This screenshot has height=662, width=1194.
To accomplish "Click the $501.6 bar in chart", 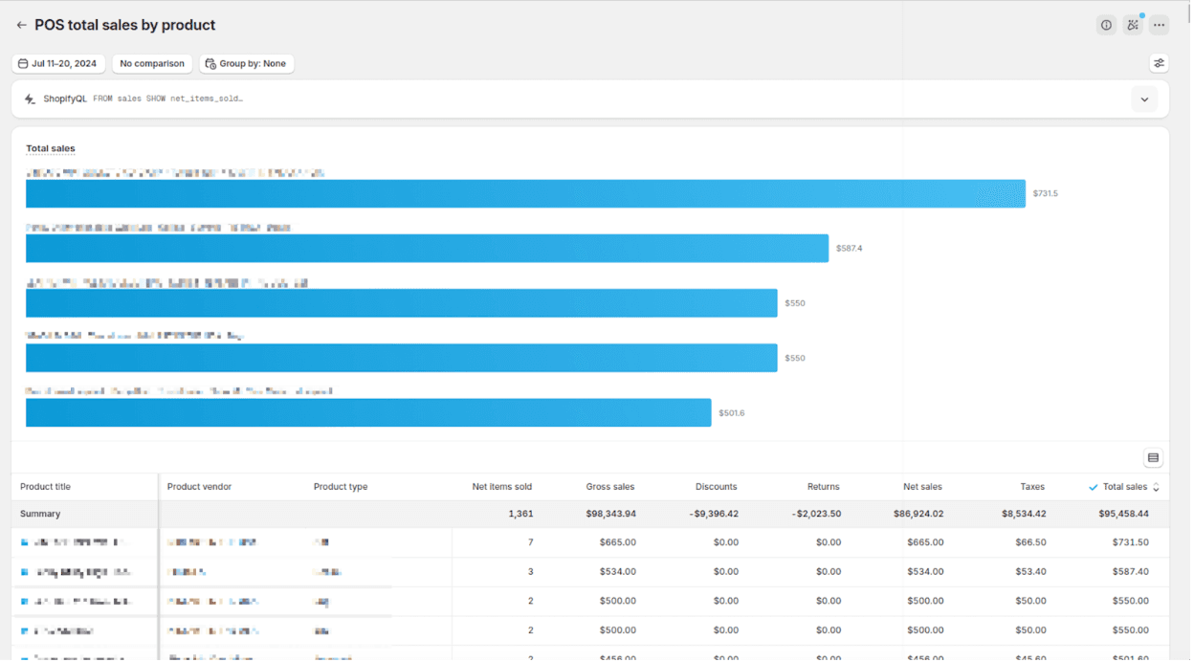I will 368,412.
